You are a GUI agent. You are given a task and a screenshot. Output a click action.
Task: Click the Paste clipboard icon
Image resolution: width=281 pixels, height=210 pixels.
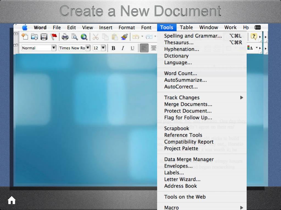[115, 37]
